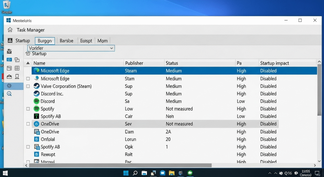Image resolution: width=324 pixels, height=177 pixels.
Task: Open the home icon next to Task Manager
Action: (10, 30)
